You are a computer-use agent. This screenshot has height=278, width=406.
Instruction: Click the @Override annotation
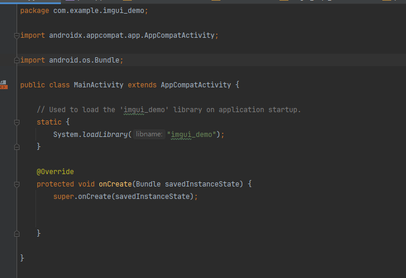(x=55, y=172)
